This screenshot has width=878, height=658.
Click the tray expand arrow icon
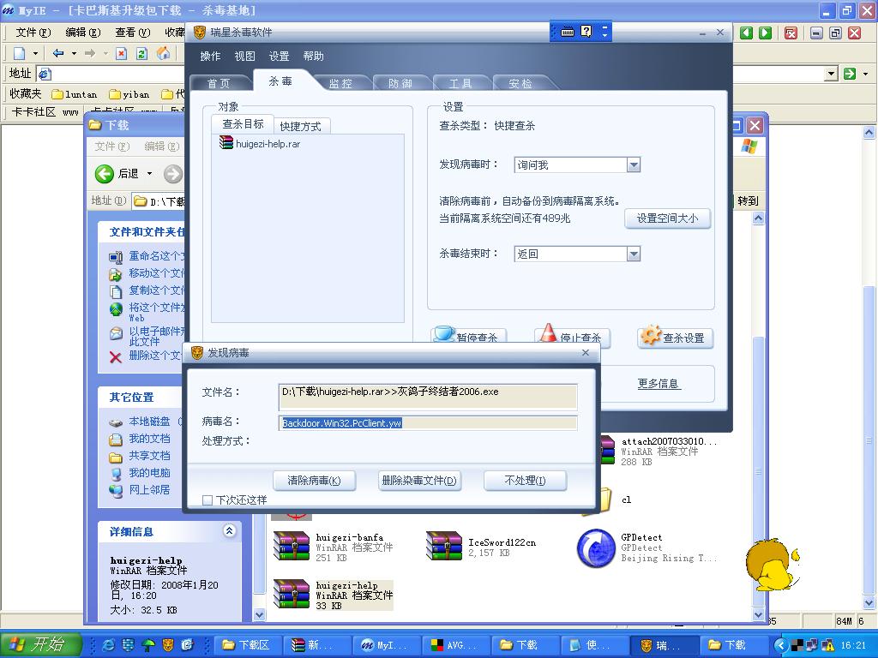click(x=781, y=645)
